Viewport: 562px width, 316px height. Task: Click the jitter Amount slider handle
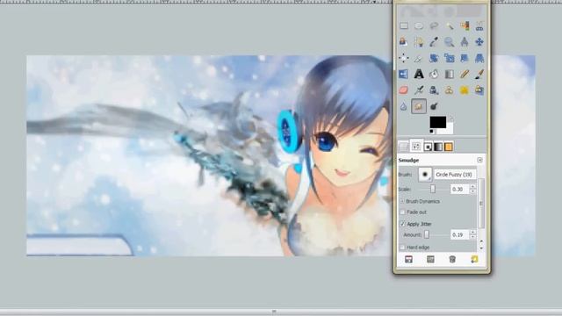click(x=427, y=234)
